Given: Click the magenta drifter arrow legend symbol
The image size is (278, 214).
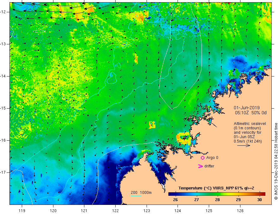Looking at the screenshot, I should click(x=200, y=166).
